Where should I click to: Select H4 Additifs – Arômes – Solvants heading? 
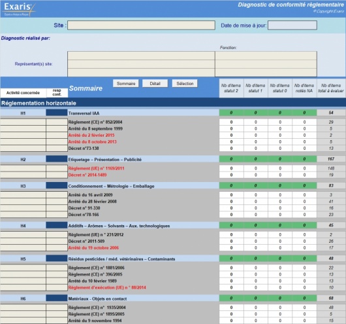point(119,226)
